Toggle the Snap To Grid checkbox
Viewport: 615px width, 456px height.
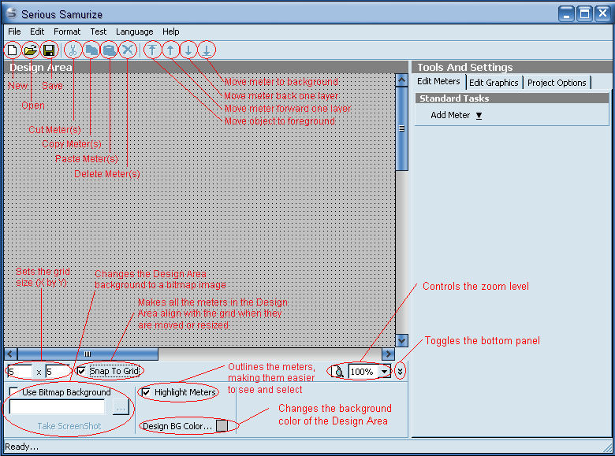81,371
